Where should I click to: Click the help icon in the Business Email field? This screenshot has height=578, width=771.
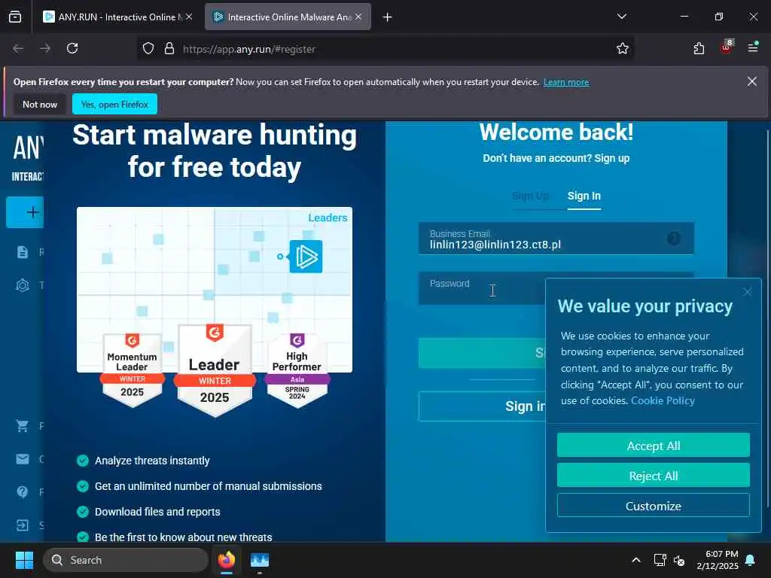674,239
